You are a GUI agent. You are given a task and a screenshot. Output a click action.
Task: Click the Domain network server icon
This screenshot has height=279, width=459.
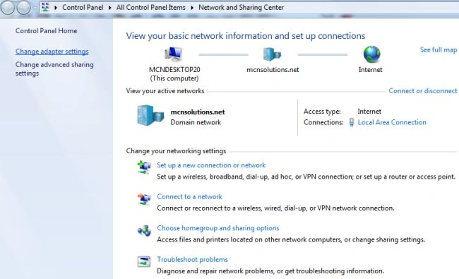pyautogui.click(x=150, y=116)
